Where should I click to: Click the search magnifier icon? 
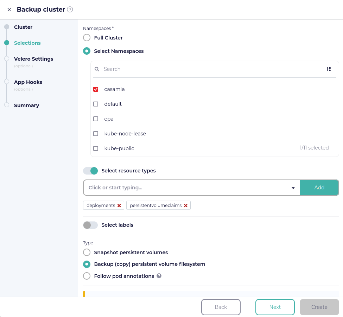(97, 69)
